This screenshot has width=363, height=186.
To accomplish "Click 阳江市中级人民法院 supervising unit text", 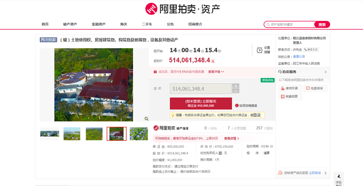I will click(x=306, y=64).
